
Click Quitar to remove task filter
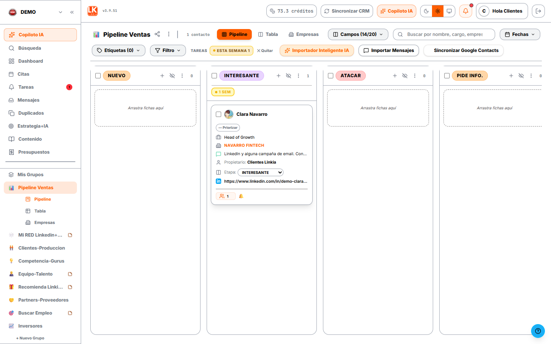(265, 50)
